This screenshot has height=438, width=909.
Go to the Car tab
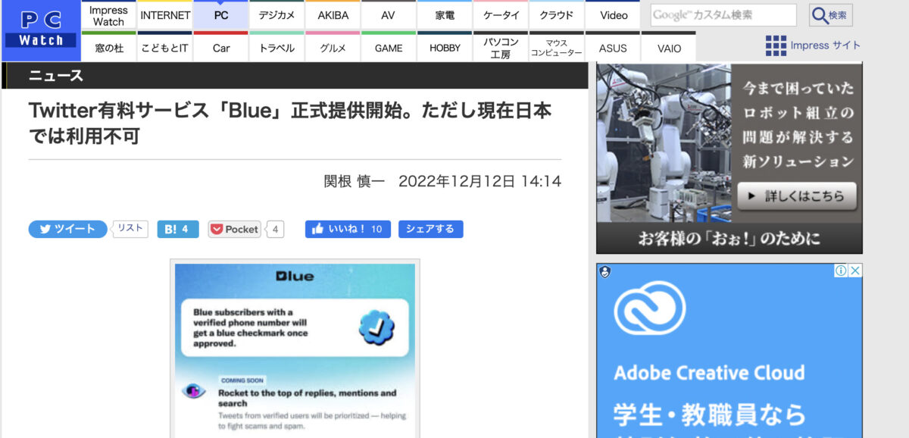[x=221, y=47]
